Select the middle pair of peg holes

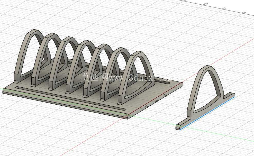point(156,101)
